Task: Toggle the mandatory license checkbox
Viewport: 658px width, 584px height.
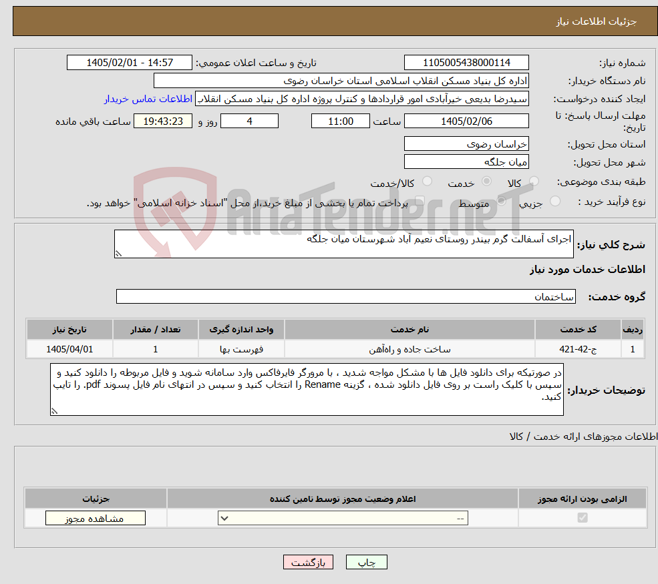Action: point(583,518)
